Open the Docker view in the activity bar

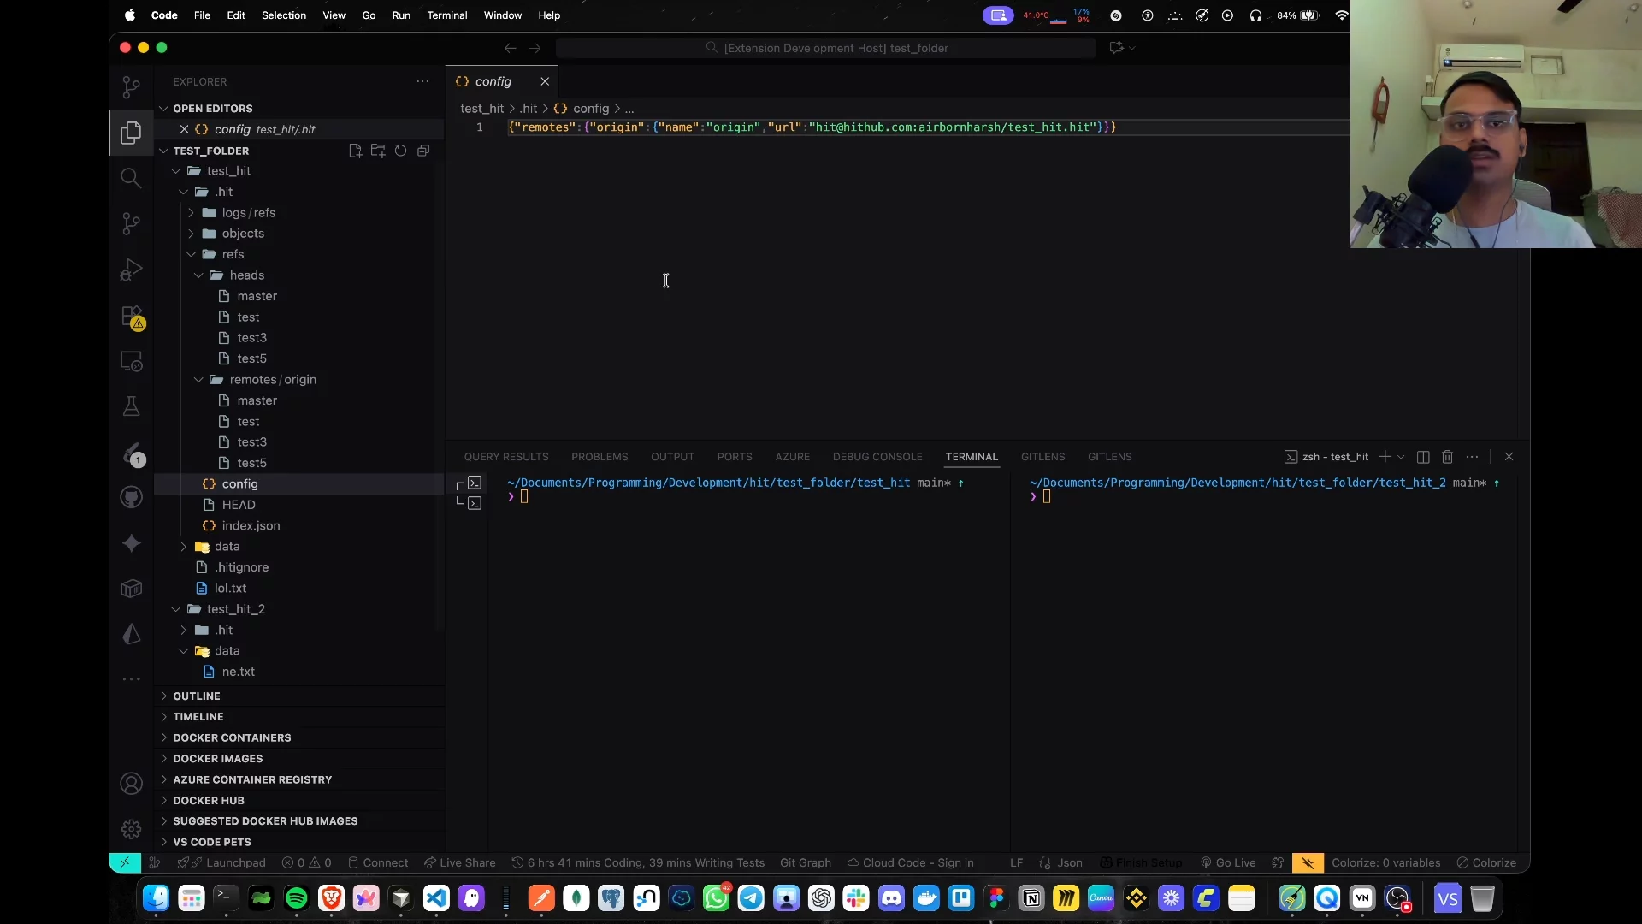point(131,589)
